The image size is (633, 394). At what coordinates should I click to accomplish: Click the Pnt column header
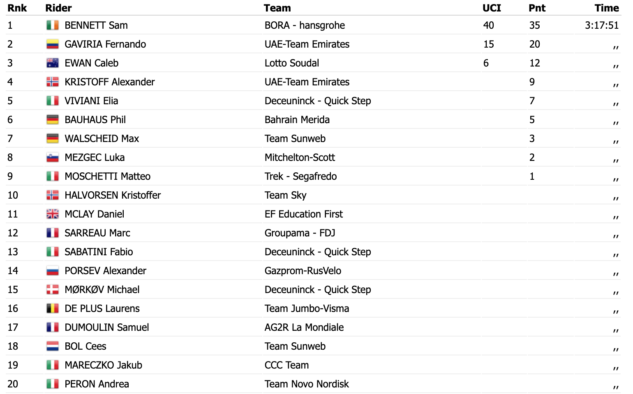pos(537,8)
